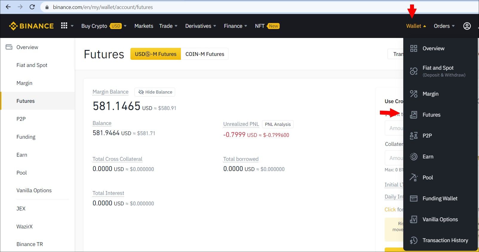Click the Transaction History icon in dropdown
Screen dimensions: 479x252
point(414,240)
